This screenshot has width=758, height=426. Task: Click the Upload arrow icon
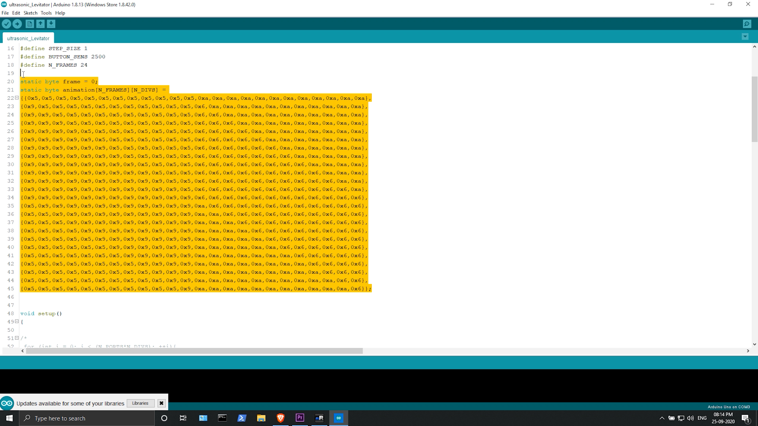pyautogui.click(x=17, y=24)
